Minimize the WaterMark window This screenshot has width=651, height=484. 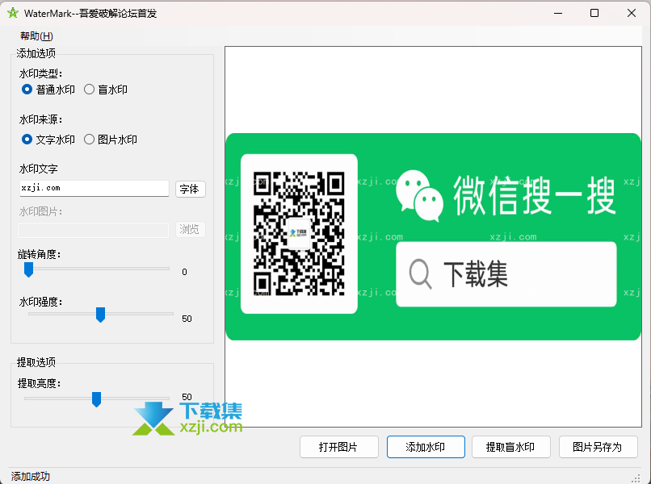coord(558,13)
